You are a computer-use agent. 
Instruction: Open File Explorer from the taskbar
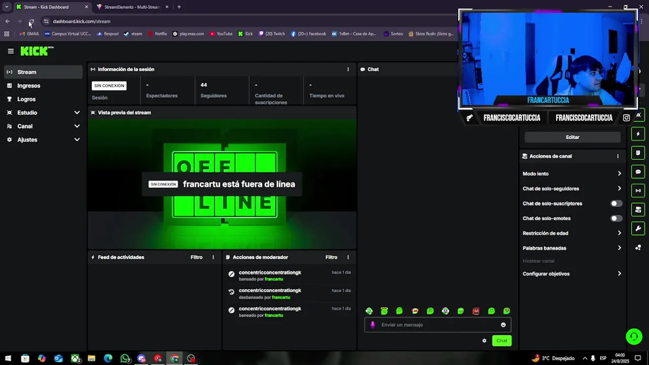pos(91,358)
